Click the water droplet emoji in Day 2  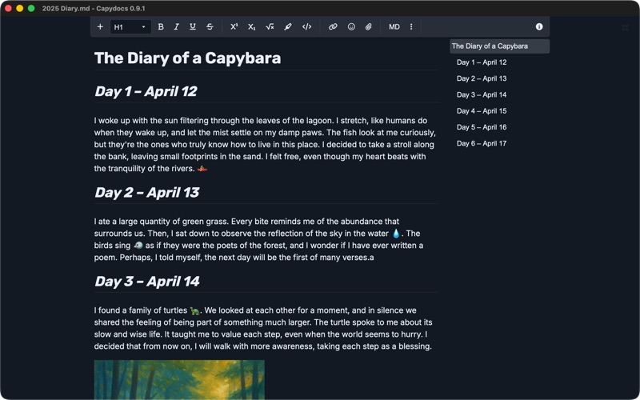396,234
